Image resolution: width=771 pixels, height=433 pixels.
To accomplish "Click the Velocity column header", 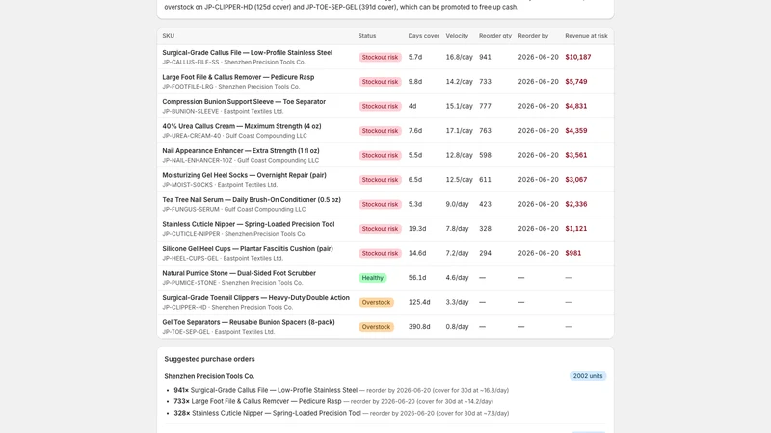I will pos(457,36).
